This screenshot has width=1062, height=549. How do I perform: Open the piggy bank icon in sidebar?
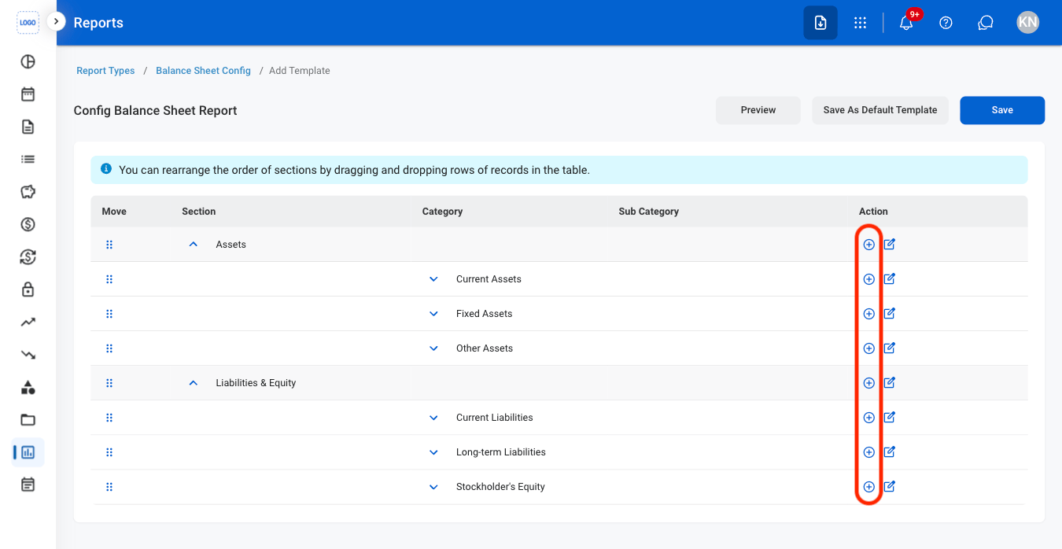tap(28, 192)
